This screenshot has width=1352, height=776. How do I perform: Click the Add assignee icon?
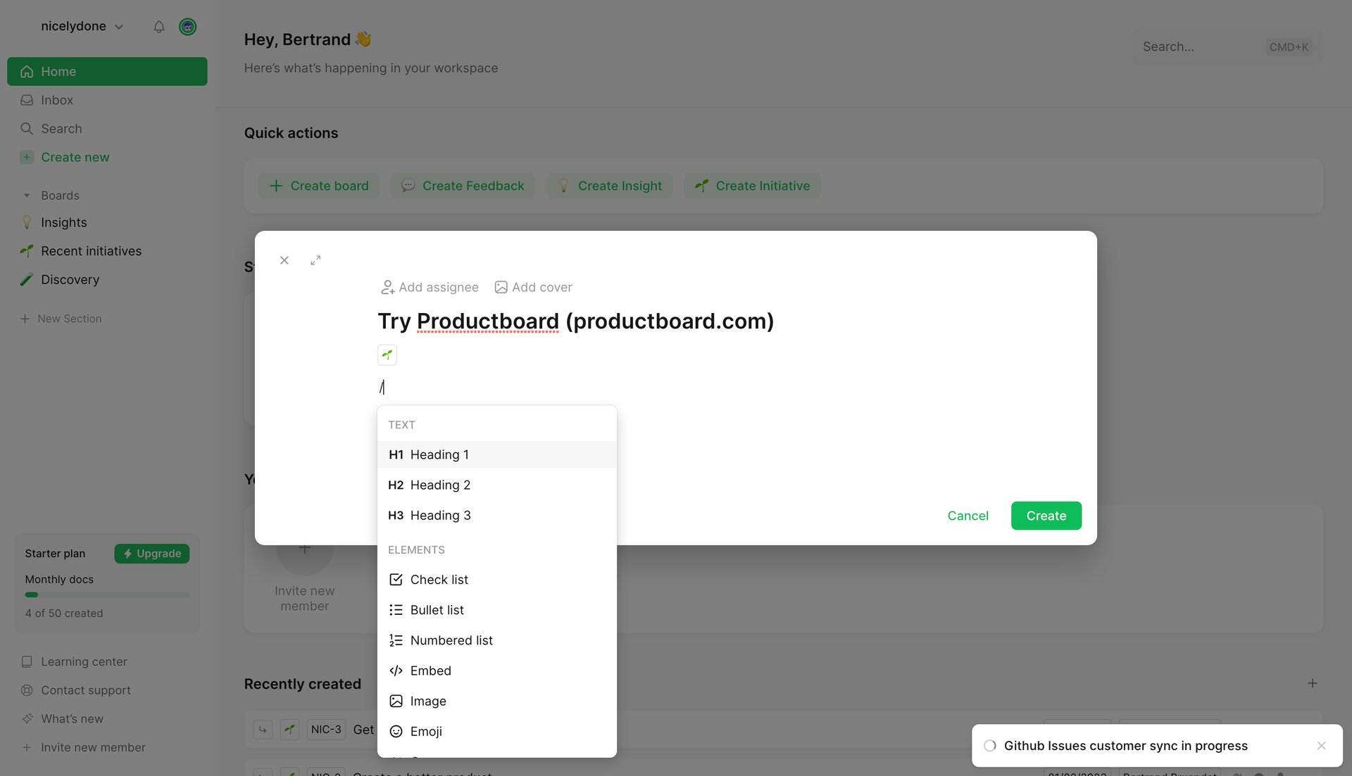click(x=387, y=287)
